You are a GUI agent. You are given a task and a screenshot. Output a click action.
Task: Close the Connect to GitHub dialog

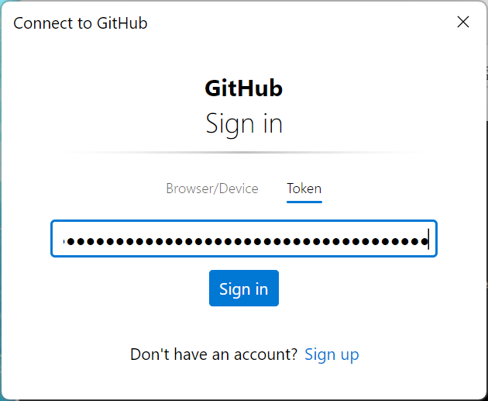[463, 22]
